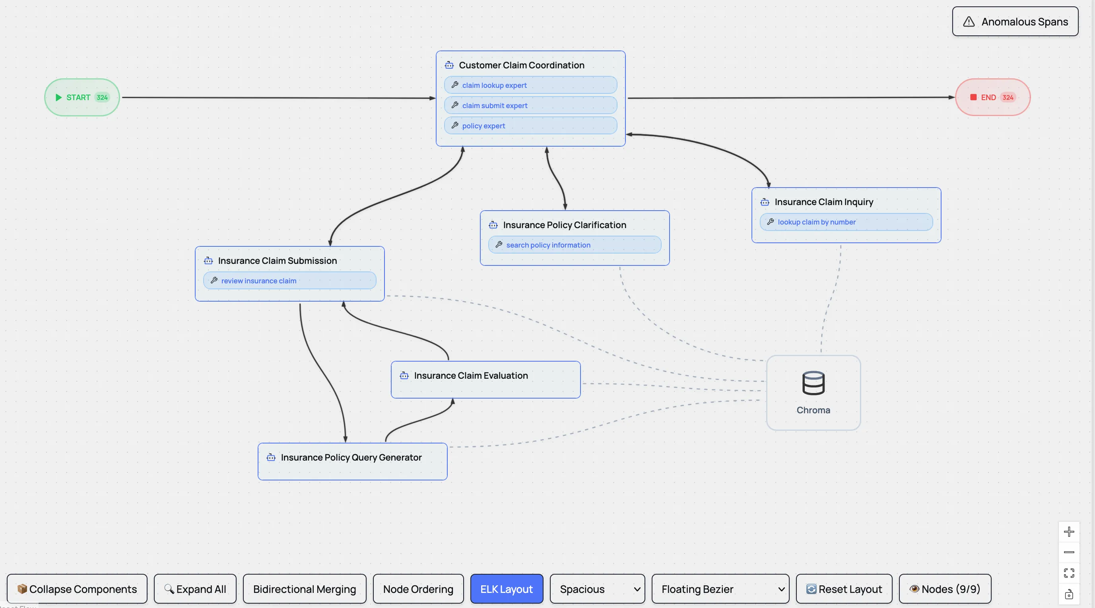This screenshot has height=608, width=1095.
Task: Collapse Components using the bottom toolbar
Action: (x=77, y=589)
